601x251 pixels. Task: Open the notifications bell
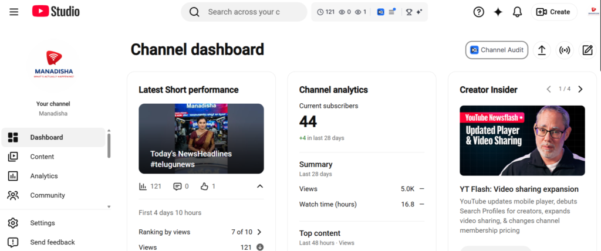click(x=517, y=12)
